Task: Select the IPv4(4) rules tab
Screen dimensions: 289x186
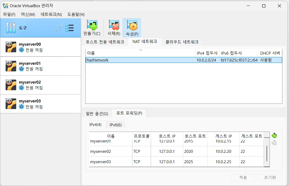Action: 95,124
